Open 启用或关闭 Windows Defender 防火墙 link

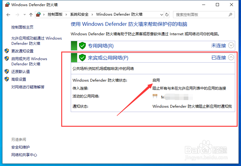coord(29,61)
